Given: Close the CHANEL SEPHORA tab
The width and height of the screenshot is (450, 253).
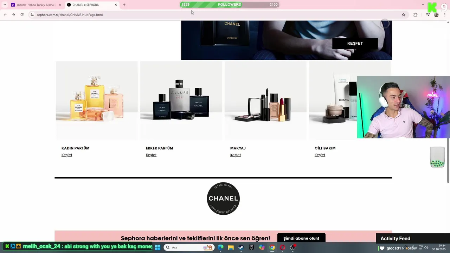Looking at the screenshot, I should (x=116, y=5).
